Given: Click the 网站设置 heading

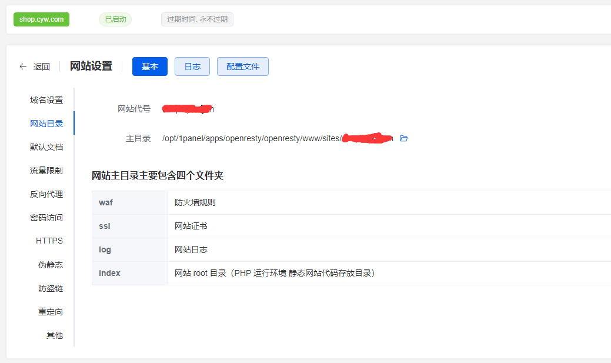Looking at the screenshot, I should 91,66.
